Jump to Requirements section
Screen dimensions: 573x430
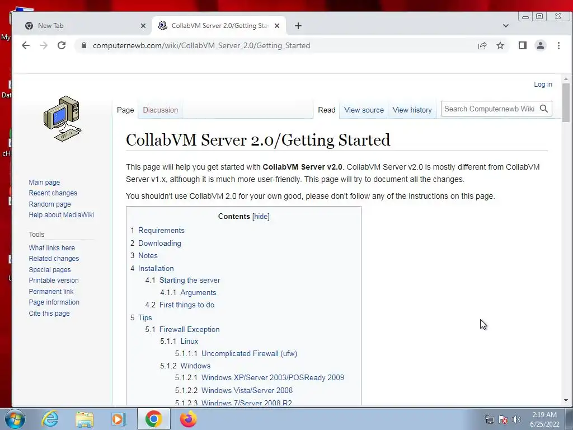(x=161, y=230)
